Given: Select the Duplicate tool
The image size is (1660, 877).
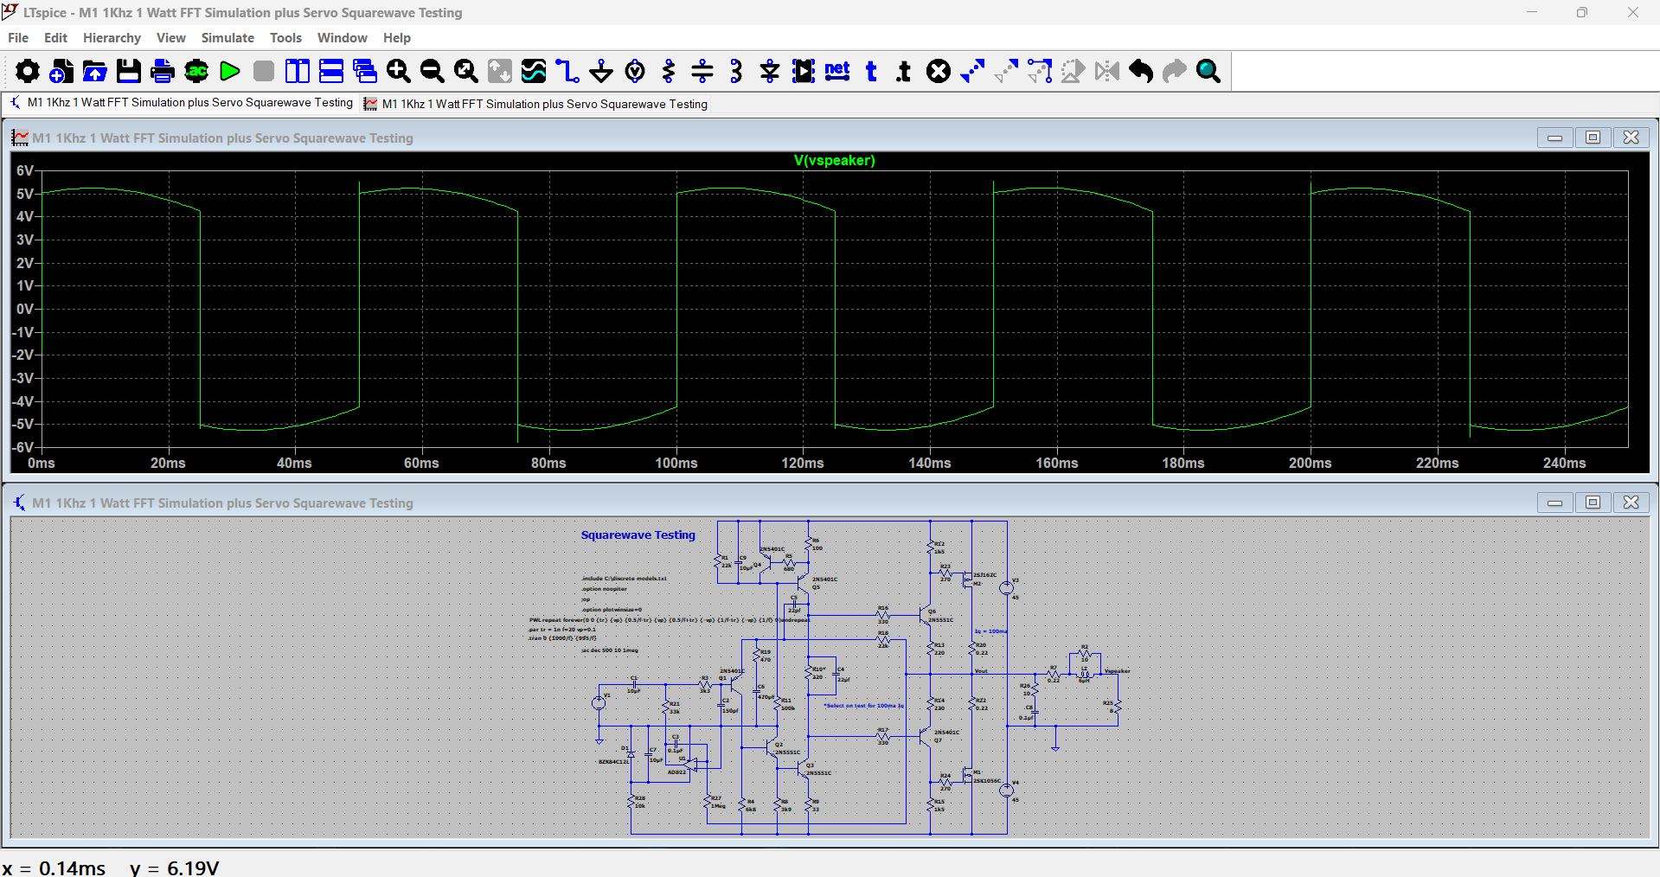Looking at the screenshot, I should click(x=972, y=71).
